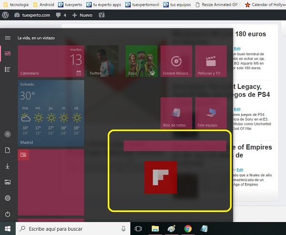Open the tecnologia bookmark folder
This screenshot has width=286, height=235.
pos(16,5)
